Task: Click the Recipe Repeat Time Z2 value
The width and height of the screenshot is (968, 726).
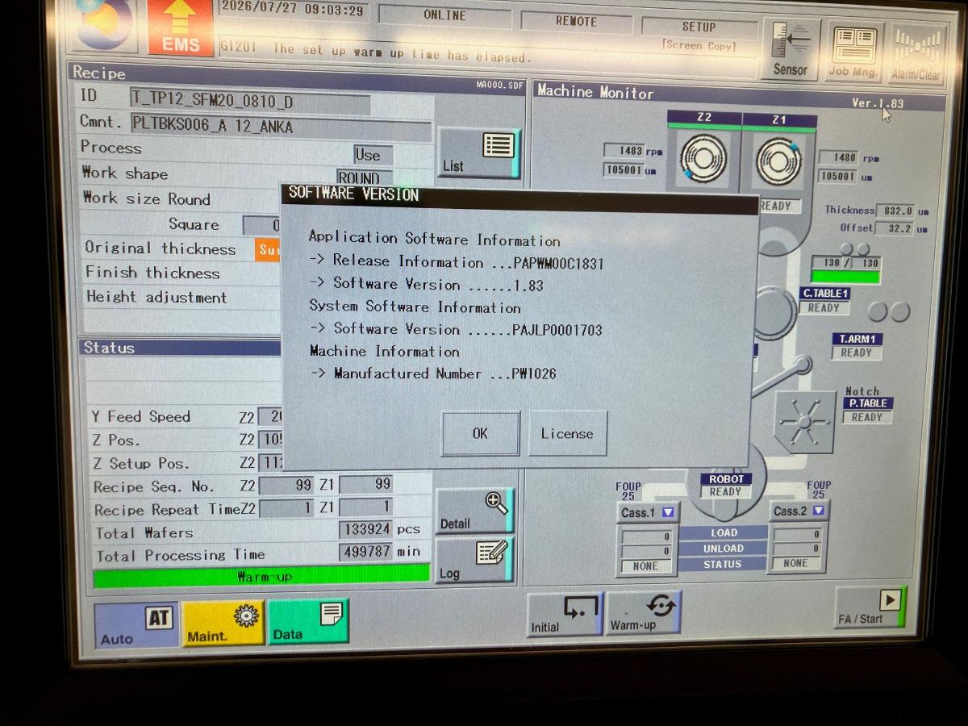Action: tap(286, 509)
